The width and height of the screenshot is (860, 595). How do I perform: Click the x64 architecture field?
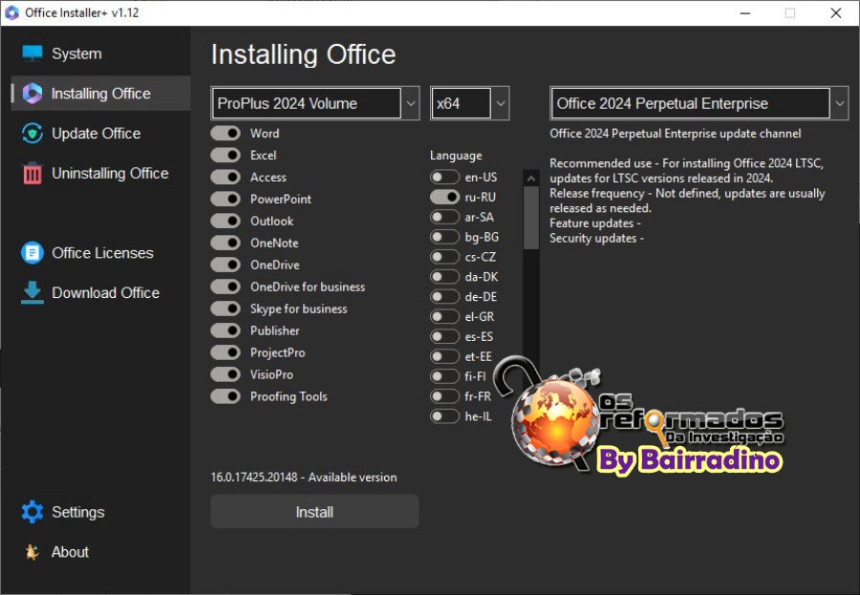coord(461,103)
